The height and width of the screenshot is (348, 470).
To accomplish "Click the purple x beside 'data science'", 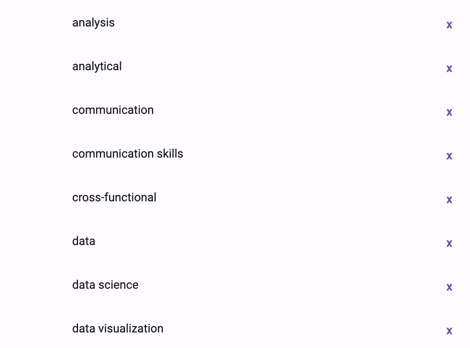I will tap(449, 287).
